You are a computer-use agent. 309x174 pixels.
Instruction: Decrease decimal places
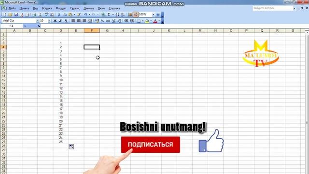(119, 21)
